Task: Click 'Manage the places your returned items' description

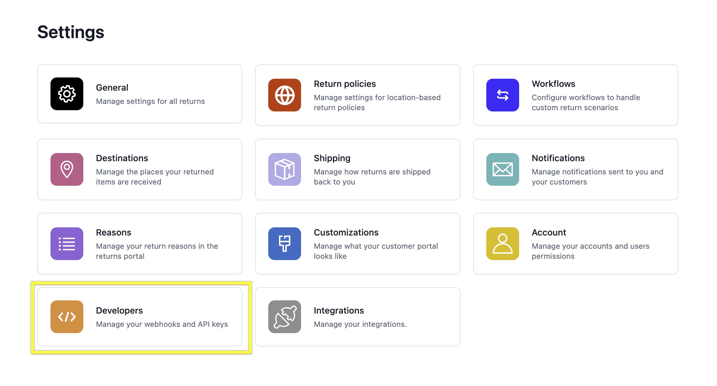Action: (155, 177)
